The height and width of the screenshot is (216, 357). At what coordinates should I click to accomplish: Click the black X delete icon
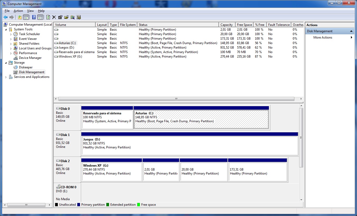54,17
